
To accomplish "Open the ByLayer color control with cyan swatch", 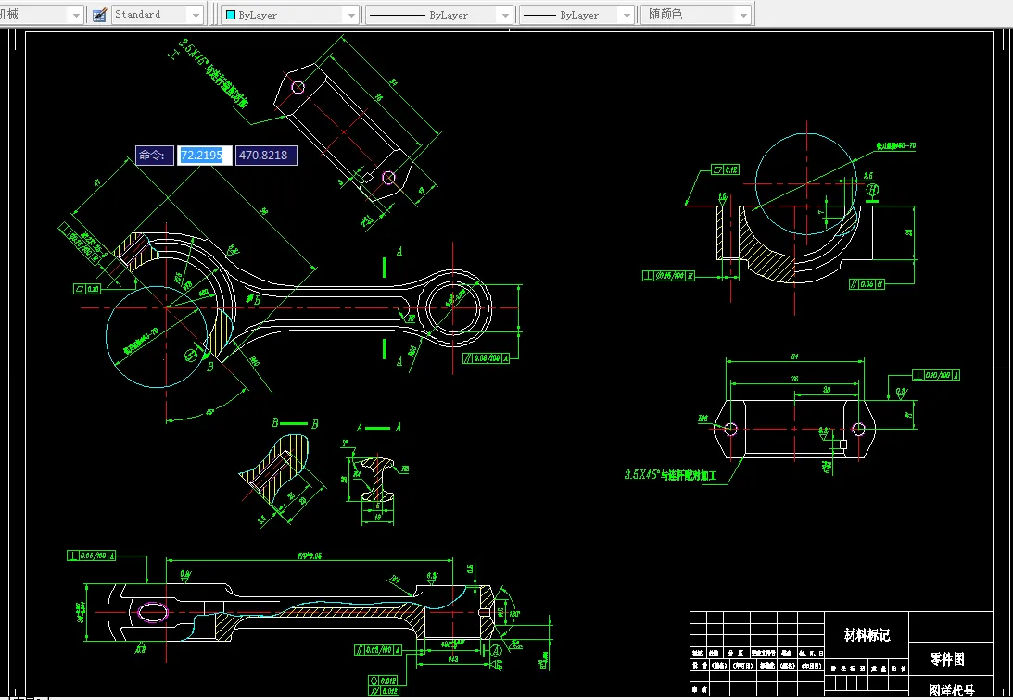I will click(290, 15).
